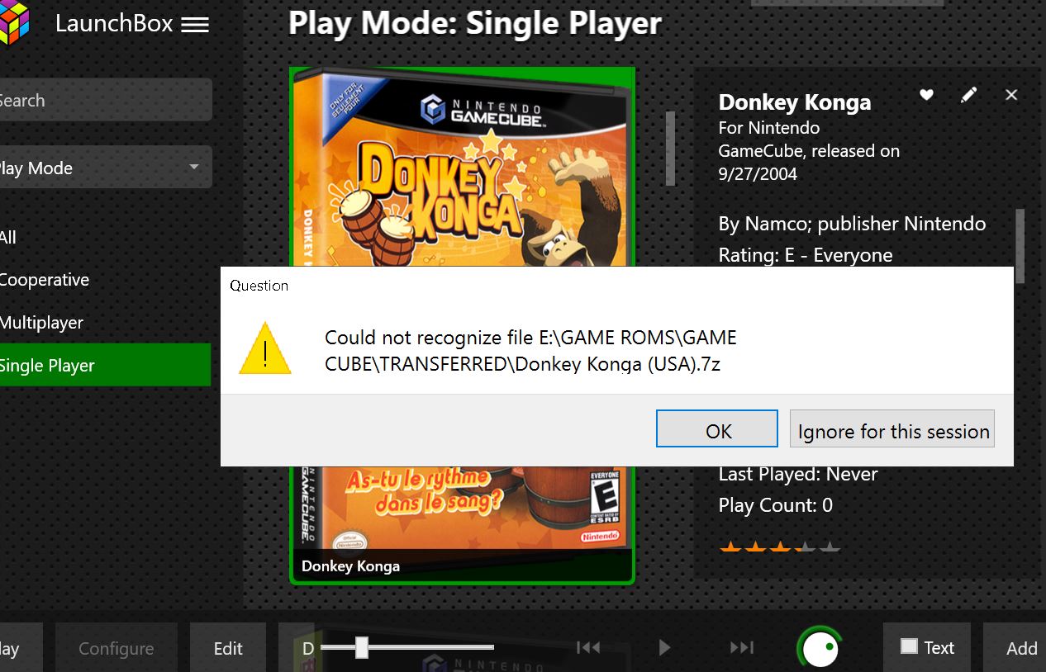Close the Donkey Konga details panel
Viewport: 1046px width, 672px height.
point(1011,95)
